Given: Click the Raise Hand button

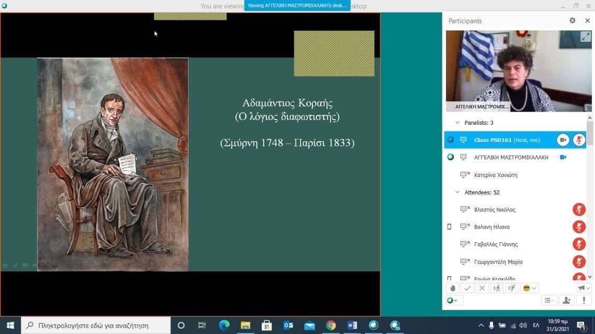Looking at the screenshot, I should pos(453,288).
